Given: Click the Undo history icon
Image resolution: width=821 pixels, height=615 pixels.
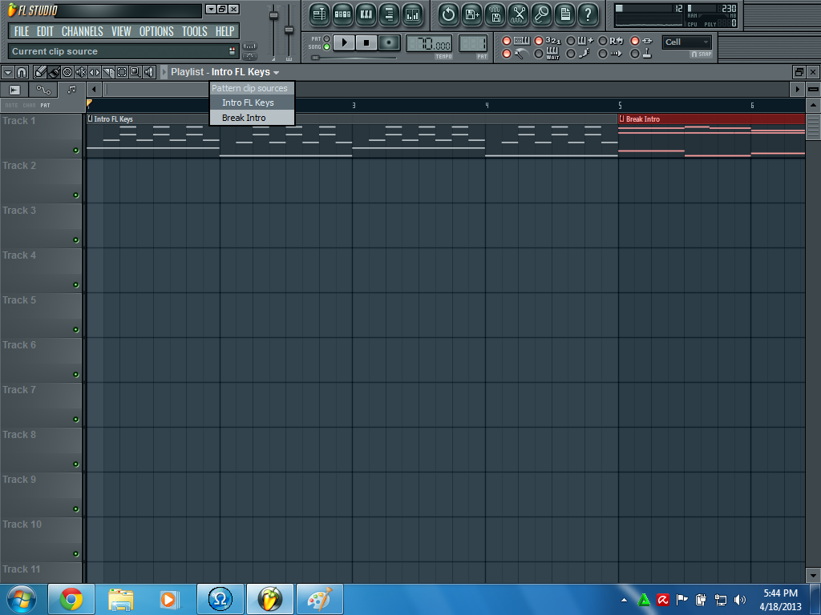Looking at the screenshot, I should click(x=448, y=14).
